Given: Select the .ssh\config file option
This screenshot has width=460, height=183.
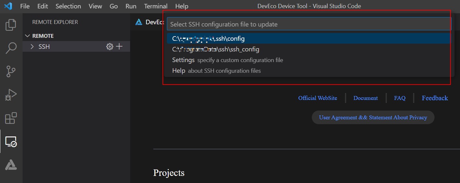Looking at the screenshot, I should click(x=208, y=39).
